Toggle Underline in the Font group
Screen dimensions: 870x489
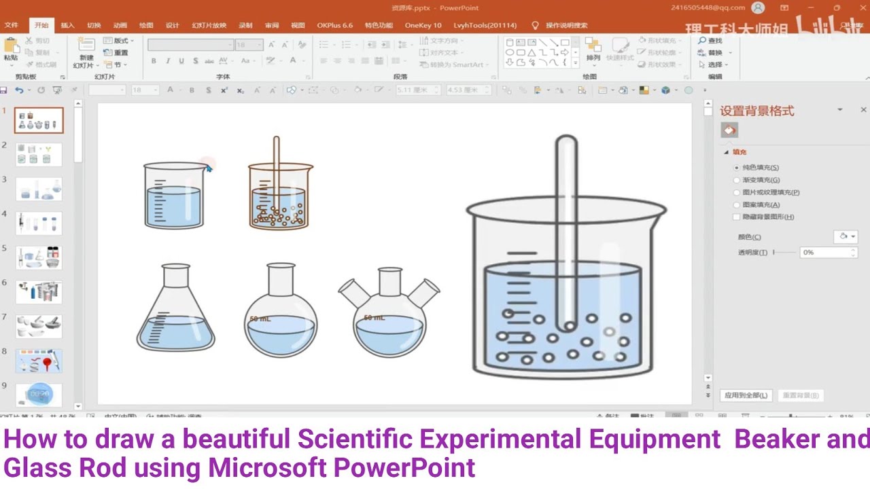[181, 61]
